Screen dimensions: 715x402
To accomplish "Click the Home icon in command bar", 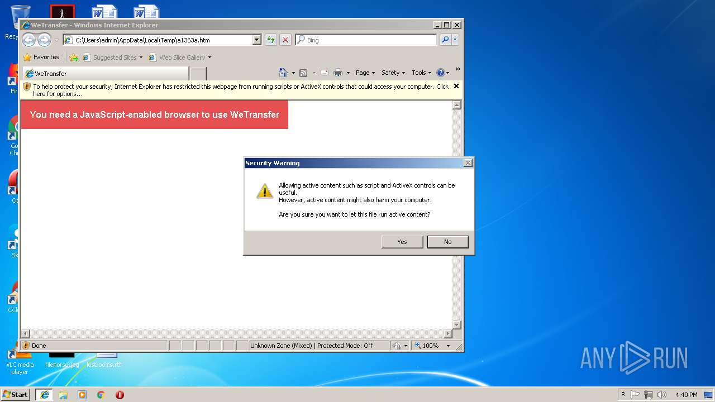I will click(283, 73).
